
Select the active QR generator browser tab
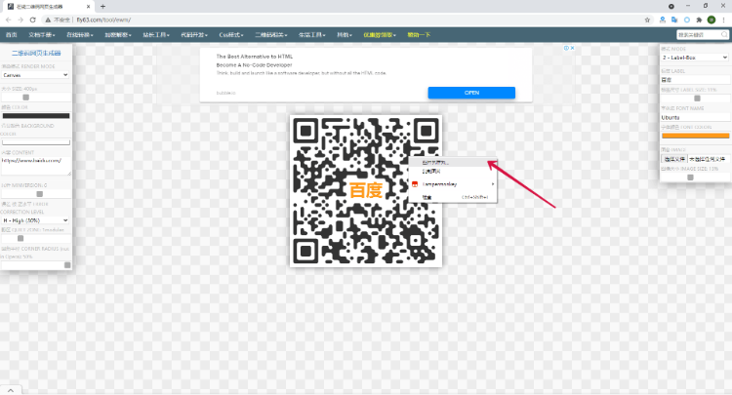coord(48,7)
